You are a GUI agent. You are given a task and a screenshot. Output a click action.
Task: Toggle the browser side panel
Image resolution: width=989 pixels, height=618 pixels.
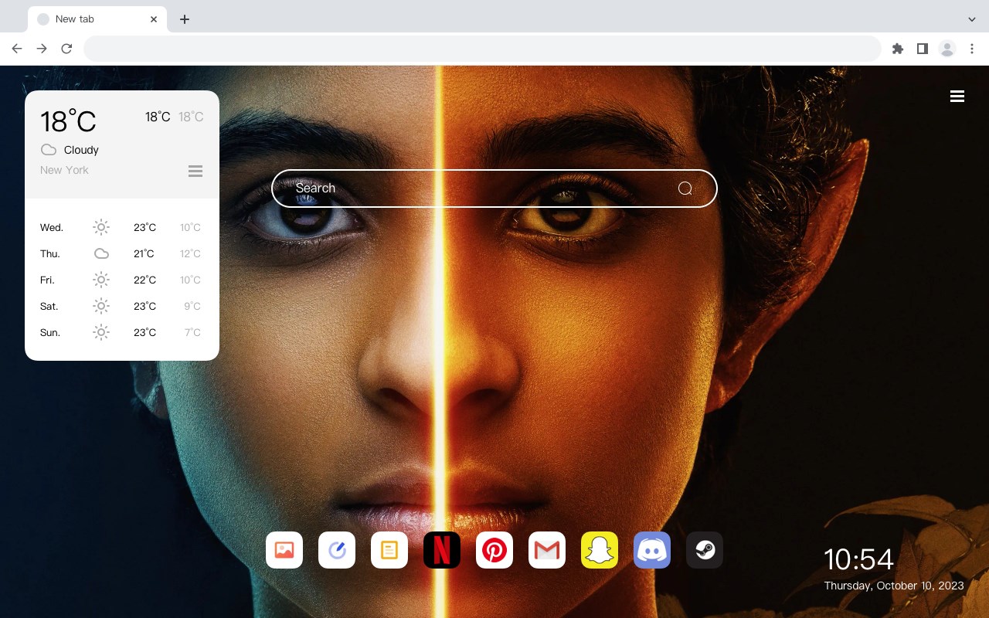tap(922, 49)
